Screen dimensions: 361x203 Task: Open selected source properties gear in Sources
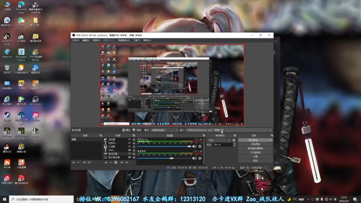[116, 162]
